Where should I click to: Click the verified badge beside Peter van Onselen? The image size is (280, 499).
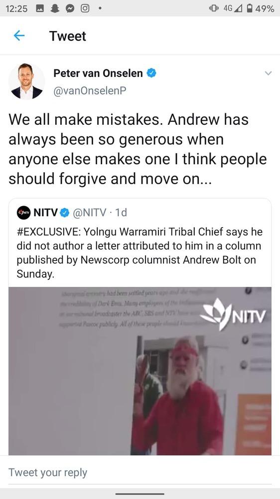tap(151, 73)
